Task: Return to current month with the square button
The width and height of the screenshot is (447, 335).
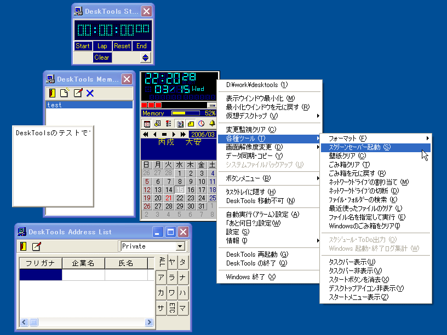Action: (x=164, y=135)
